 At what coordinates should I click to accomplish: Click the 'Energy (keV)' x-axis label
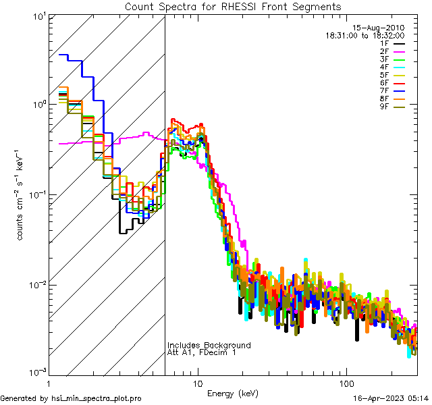click(x=233, y=393)
